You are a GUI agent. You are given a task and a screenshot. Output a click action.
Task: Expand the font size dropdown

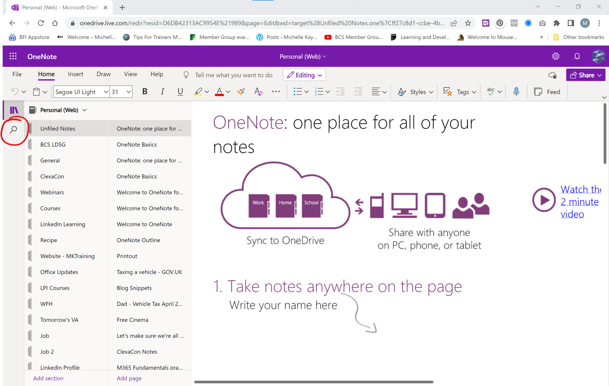[x=128, y=92]
